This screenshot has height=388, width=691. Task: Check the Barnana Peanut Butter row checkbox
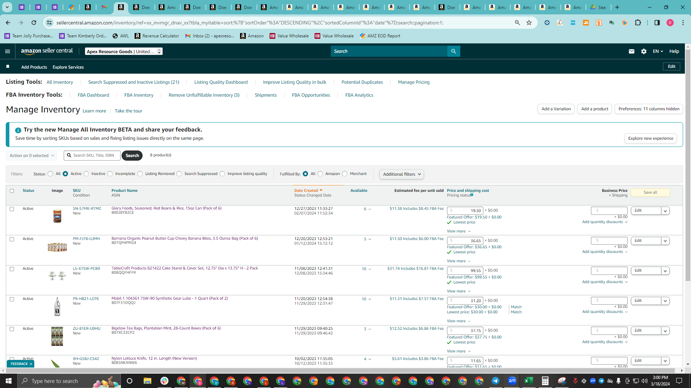point(12,239)
